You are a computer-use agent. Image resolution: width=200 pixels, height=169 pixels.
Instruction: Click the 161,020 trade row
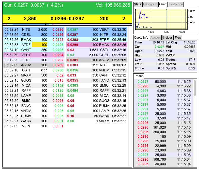pyautogui.click(x=163, y=127)
